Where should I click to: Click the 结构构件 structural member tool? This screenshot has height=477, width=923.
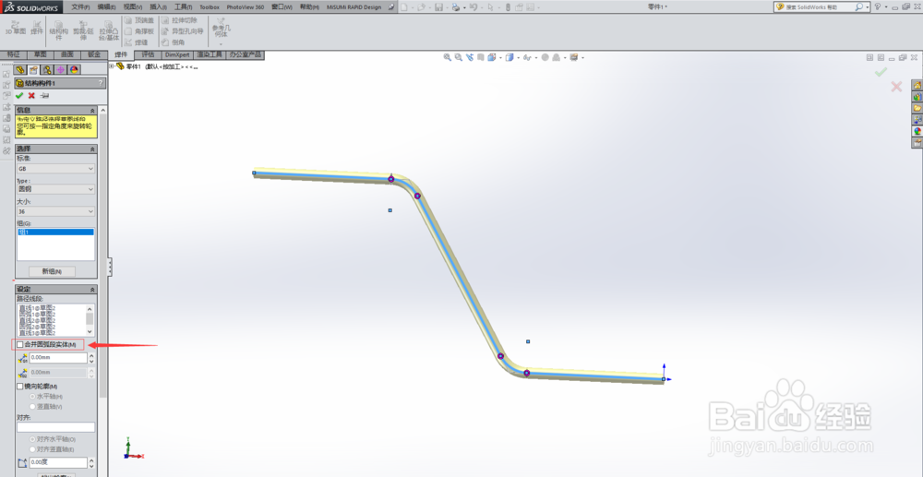coord(58,30)
